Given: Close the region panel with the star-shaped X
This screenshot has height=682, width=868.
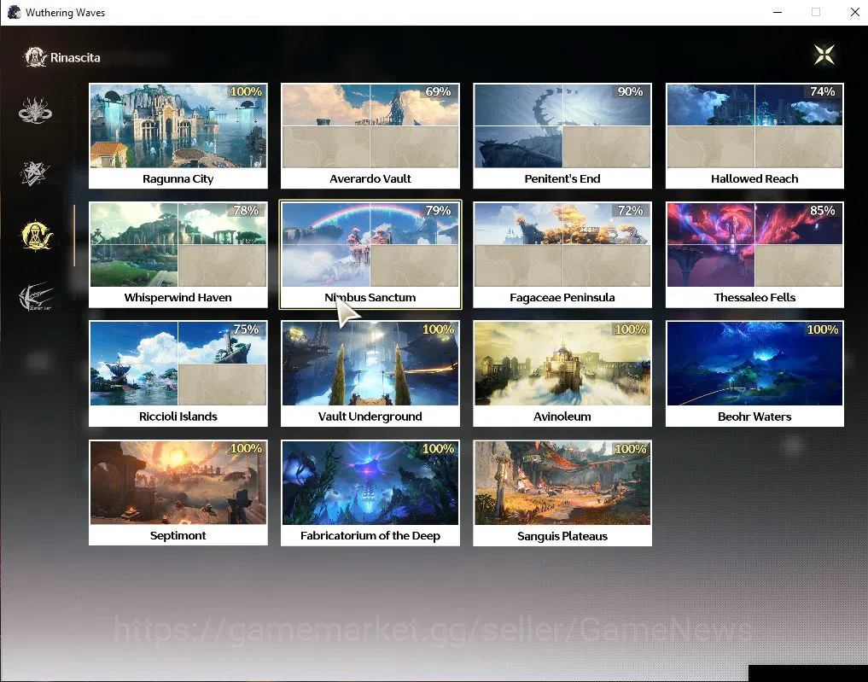Looking at the screenshot, I should click(x=824, y=55).
